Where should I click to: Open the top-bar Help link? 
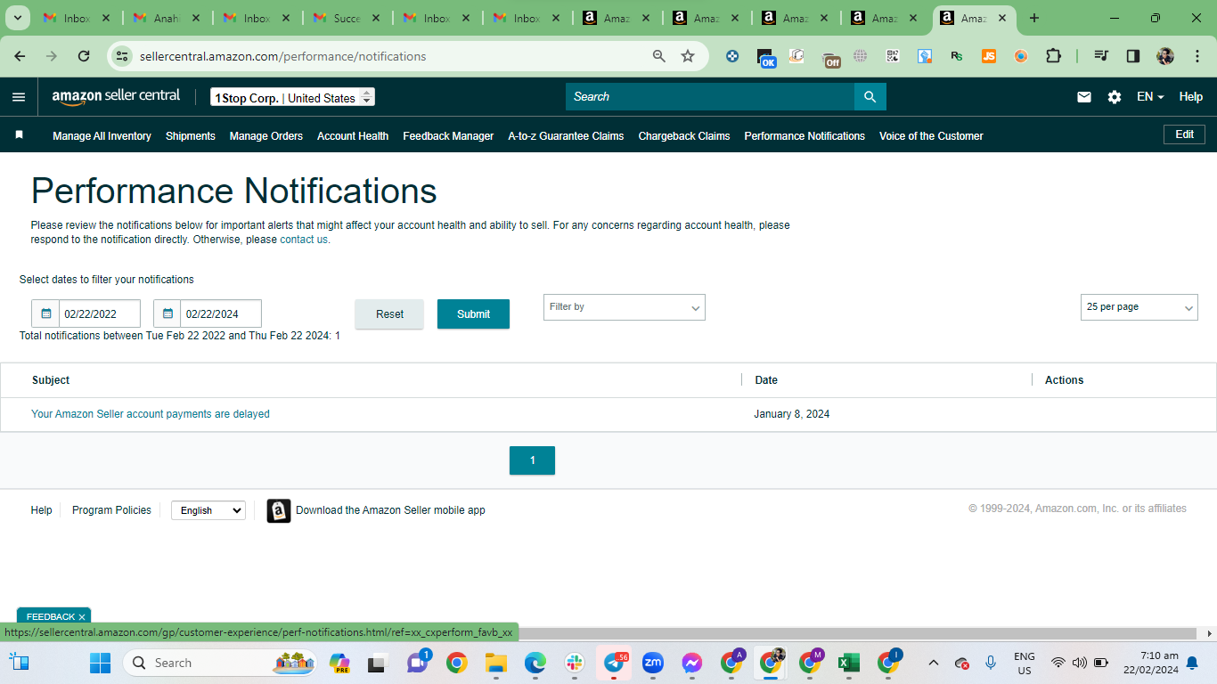[1191, 97]
